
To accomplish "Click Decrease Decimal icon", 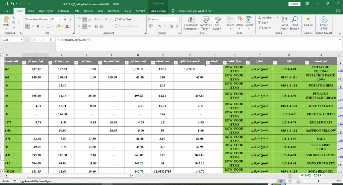I will pyautogui.click(x=177, y=26).
